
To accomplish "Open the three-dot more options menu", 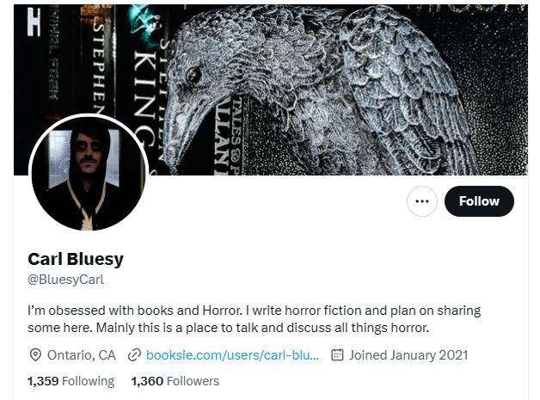I will (422, 201).
